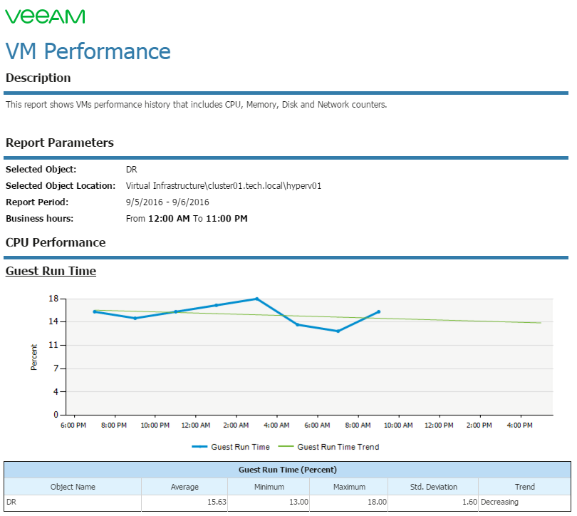Click the Maximum column header
Image resolution: width=577 pixels, height=516 pixels.
pyautogui.click(x=350, y=487)
